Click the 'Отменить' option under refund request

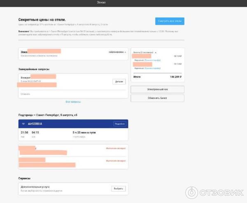[x=26, y=94]
